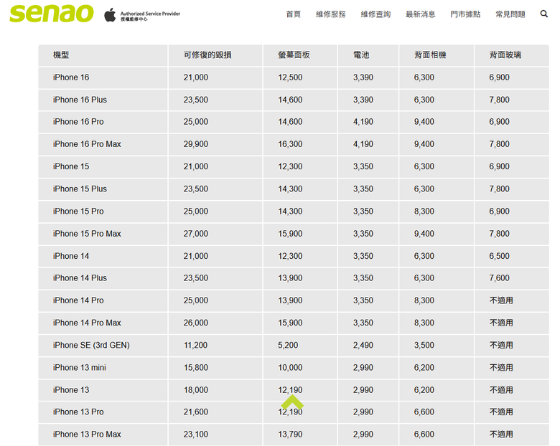Go to 維修查詢 in navigation
The height and width of the screenshot is (446, 560).
pos(375,14)
